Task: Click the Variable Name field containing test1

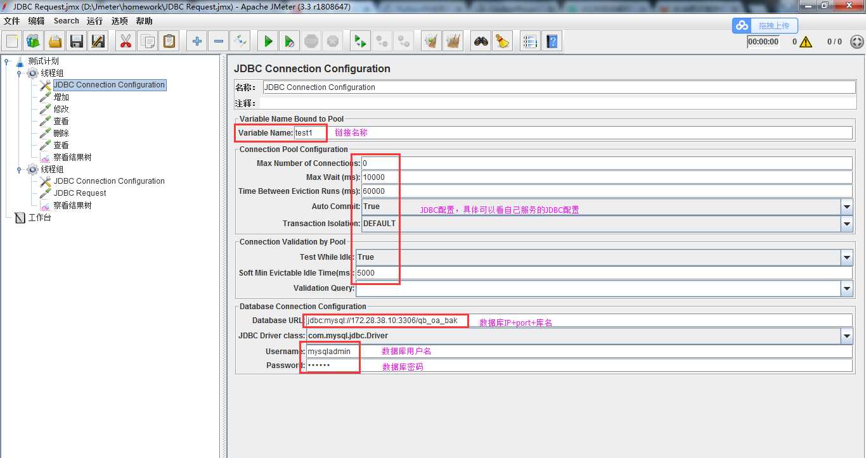Action: point(573,133)
